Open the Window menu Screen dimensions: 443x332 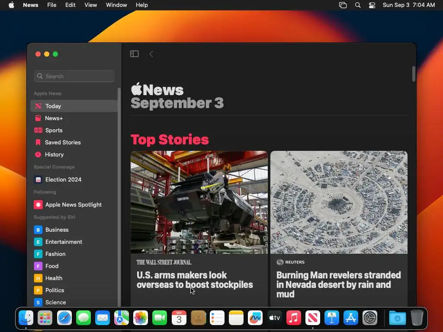[116, 5]
